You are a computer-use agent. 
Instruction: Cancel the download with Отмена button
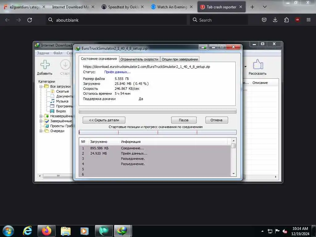point(217,120)
